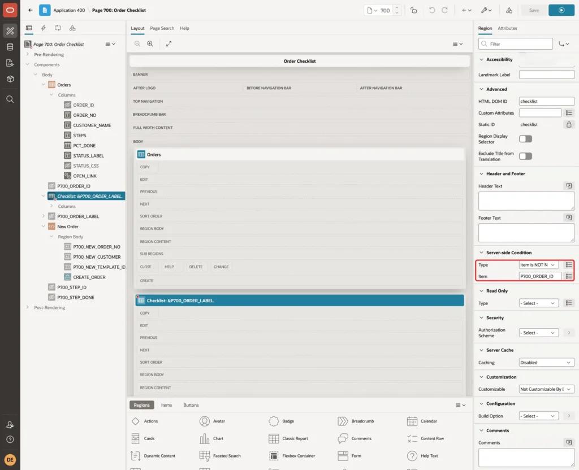Open Header Text code editor icon
The width and height of the screenshot is (579, 470).
569,186
